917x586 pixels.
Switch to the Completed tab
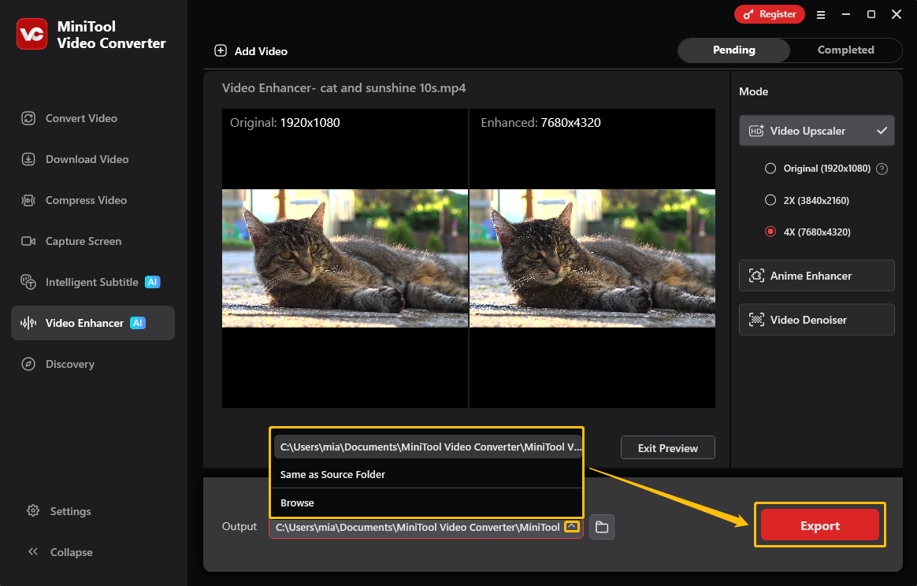[845, 50]
